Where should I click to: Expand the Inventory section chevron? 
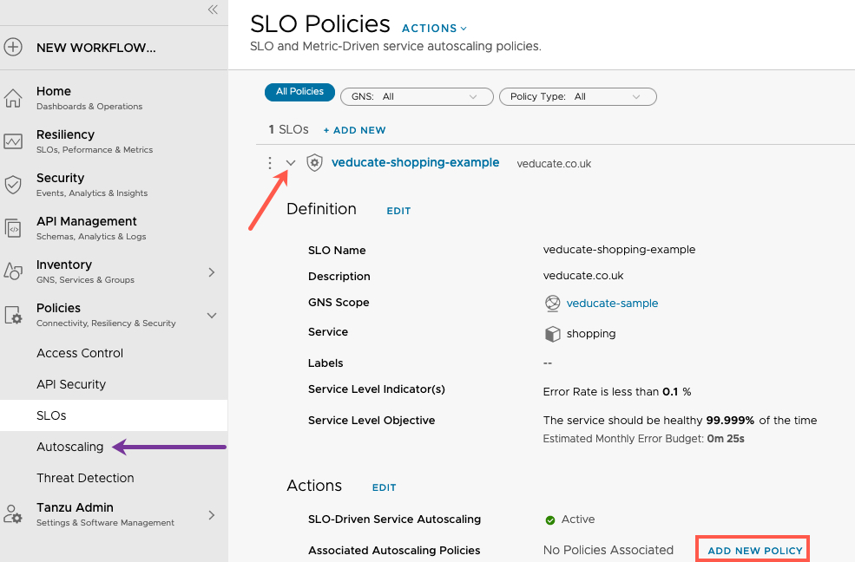[x=212, y=271]
